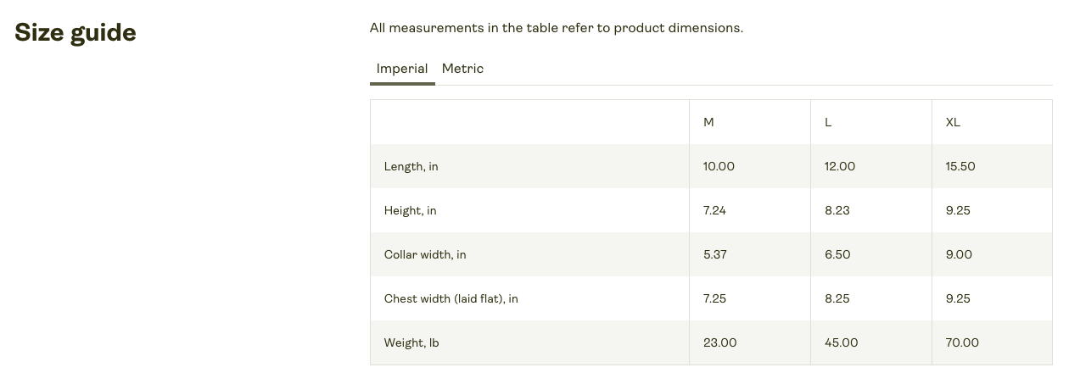Image resolution: width=1069 pixels, height=384 pixels.
Task: Click the 8.25 chest width value
Action: 837,298
